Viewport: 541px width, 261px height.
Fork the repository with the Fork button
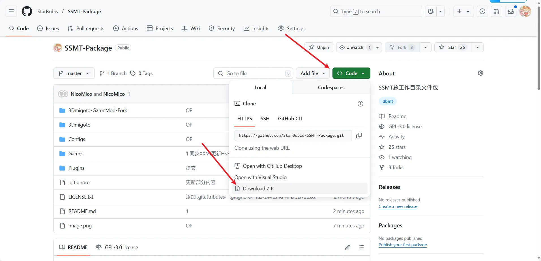[402, 47]
